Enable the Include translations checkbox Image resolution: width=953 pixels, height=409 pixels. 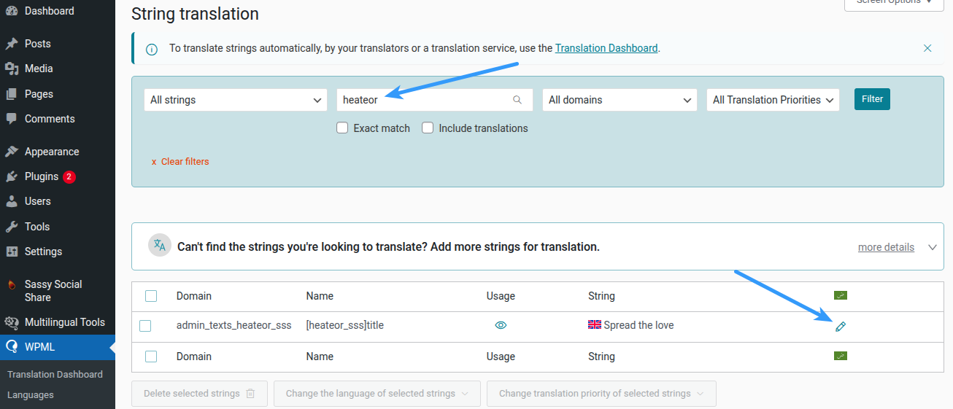[x=428, y=128]
